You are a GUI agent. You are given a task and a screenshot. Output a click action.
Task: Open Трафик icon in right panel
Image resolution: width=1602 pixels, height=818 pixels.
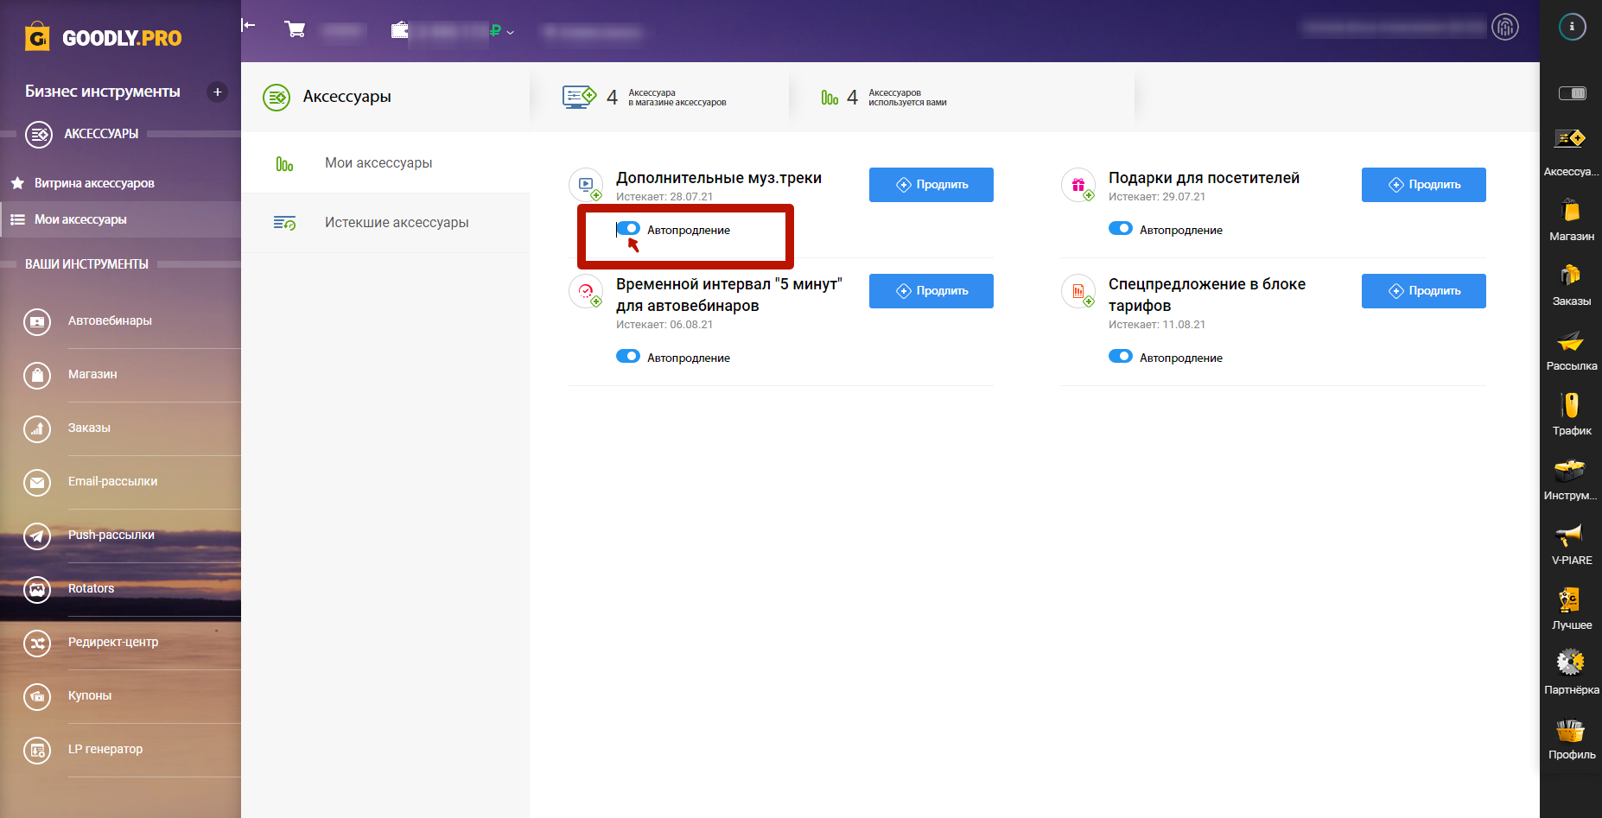pyautogui.click(x=1571, y=415)
